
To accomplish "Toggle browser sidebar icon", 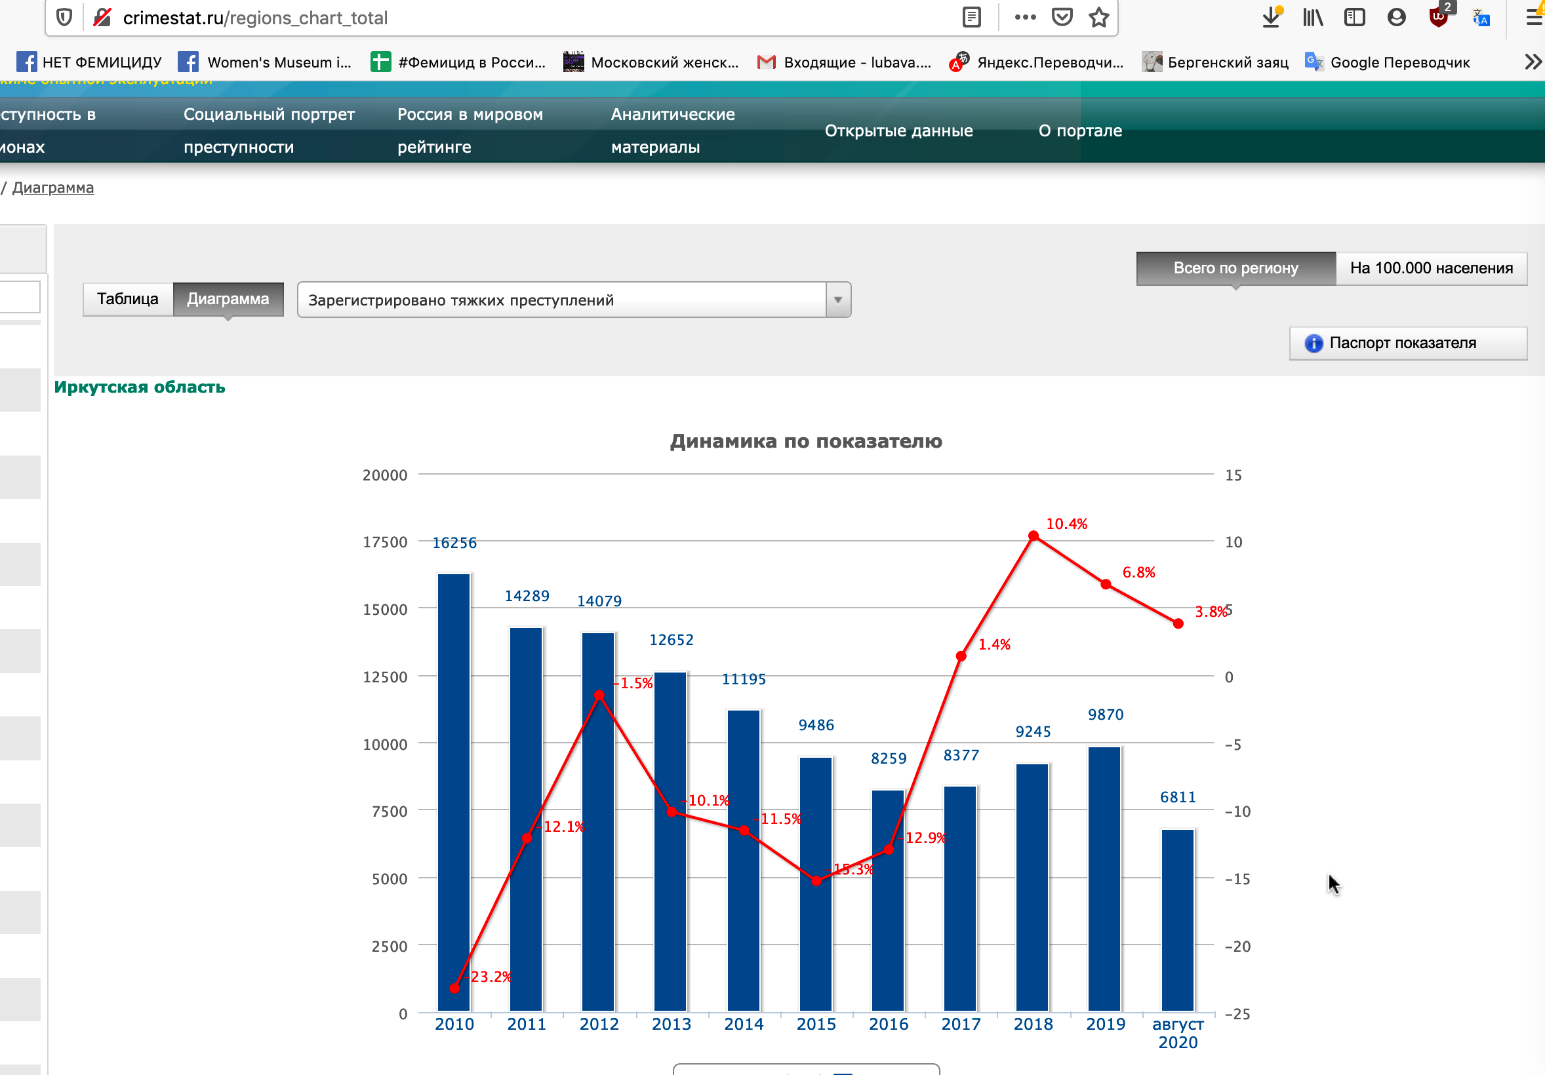I will pyautogui.click(x=1354, y=18).
